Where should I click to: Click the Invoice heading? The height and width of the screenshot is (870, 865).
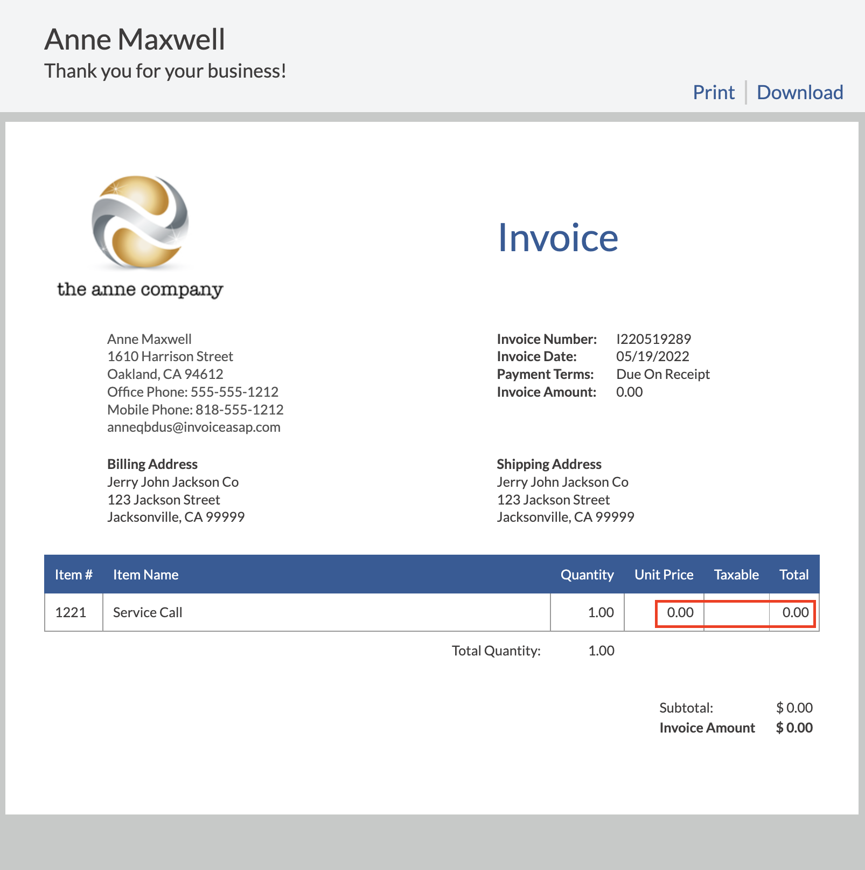(x=559, y=237)
